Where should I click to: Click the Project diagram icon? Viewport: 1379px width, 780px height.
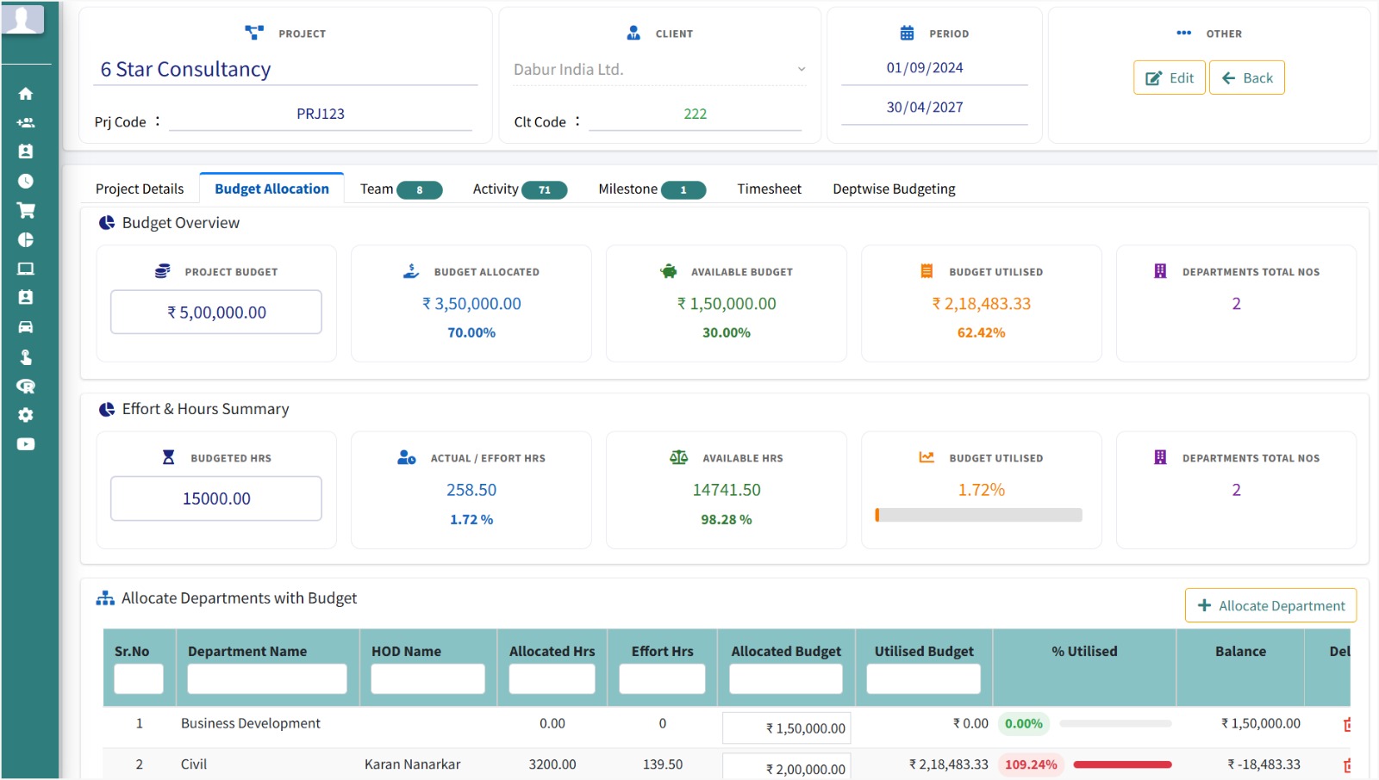point(254,33)
